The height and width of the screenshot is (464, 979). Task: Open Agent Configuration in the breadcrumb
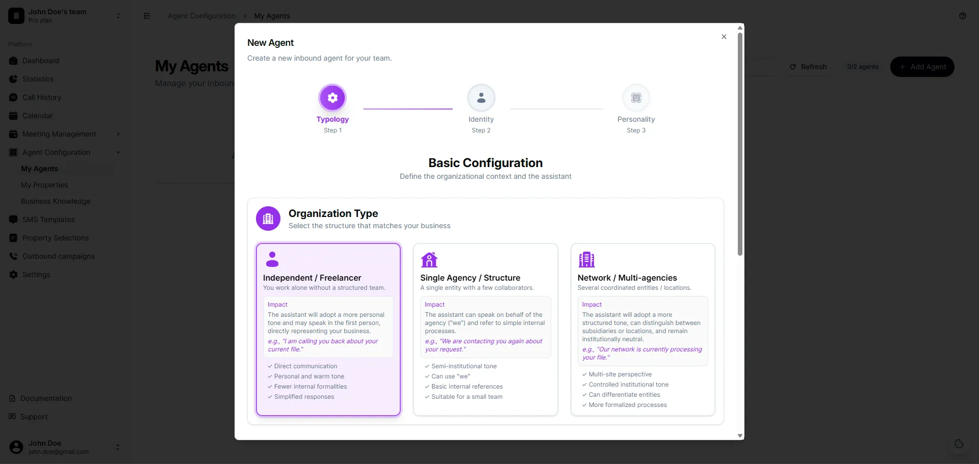pos(201,16)
